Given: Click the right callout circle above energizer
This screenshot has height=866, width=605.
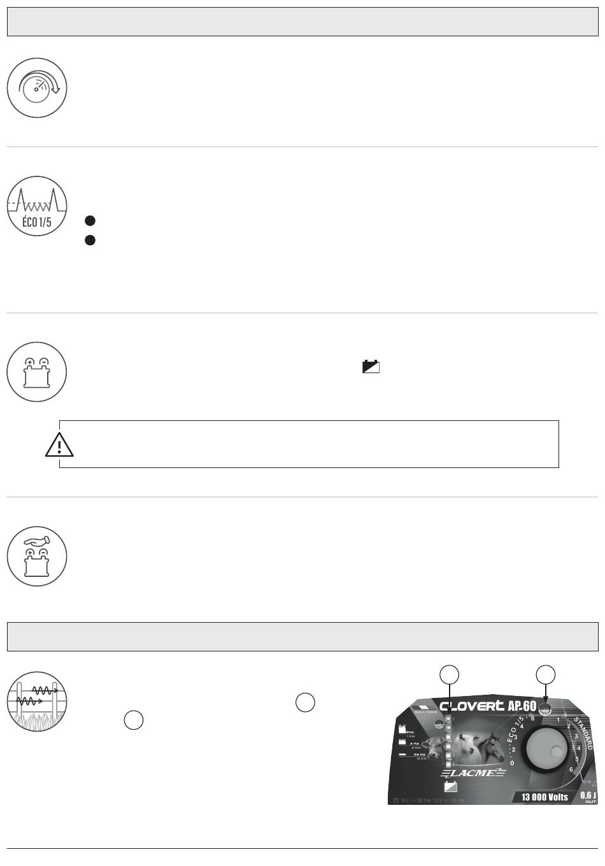Looking at the screenshot, I should coord(545,675).
